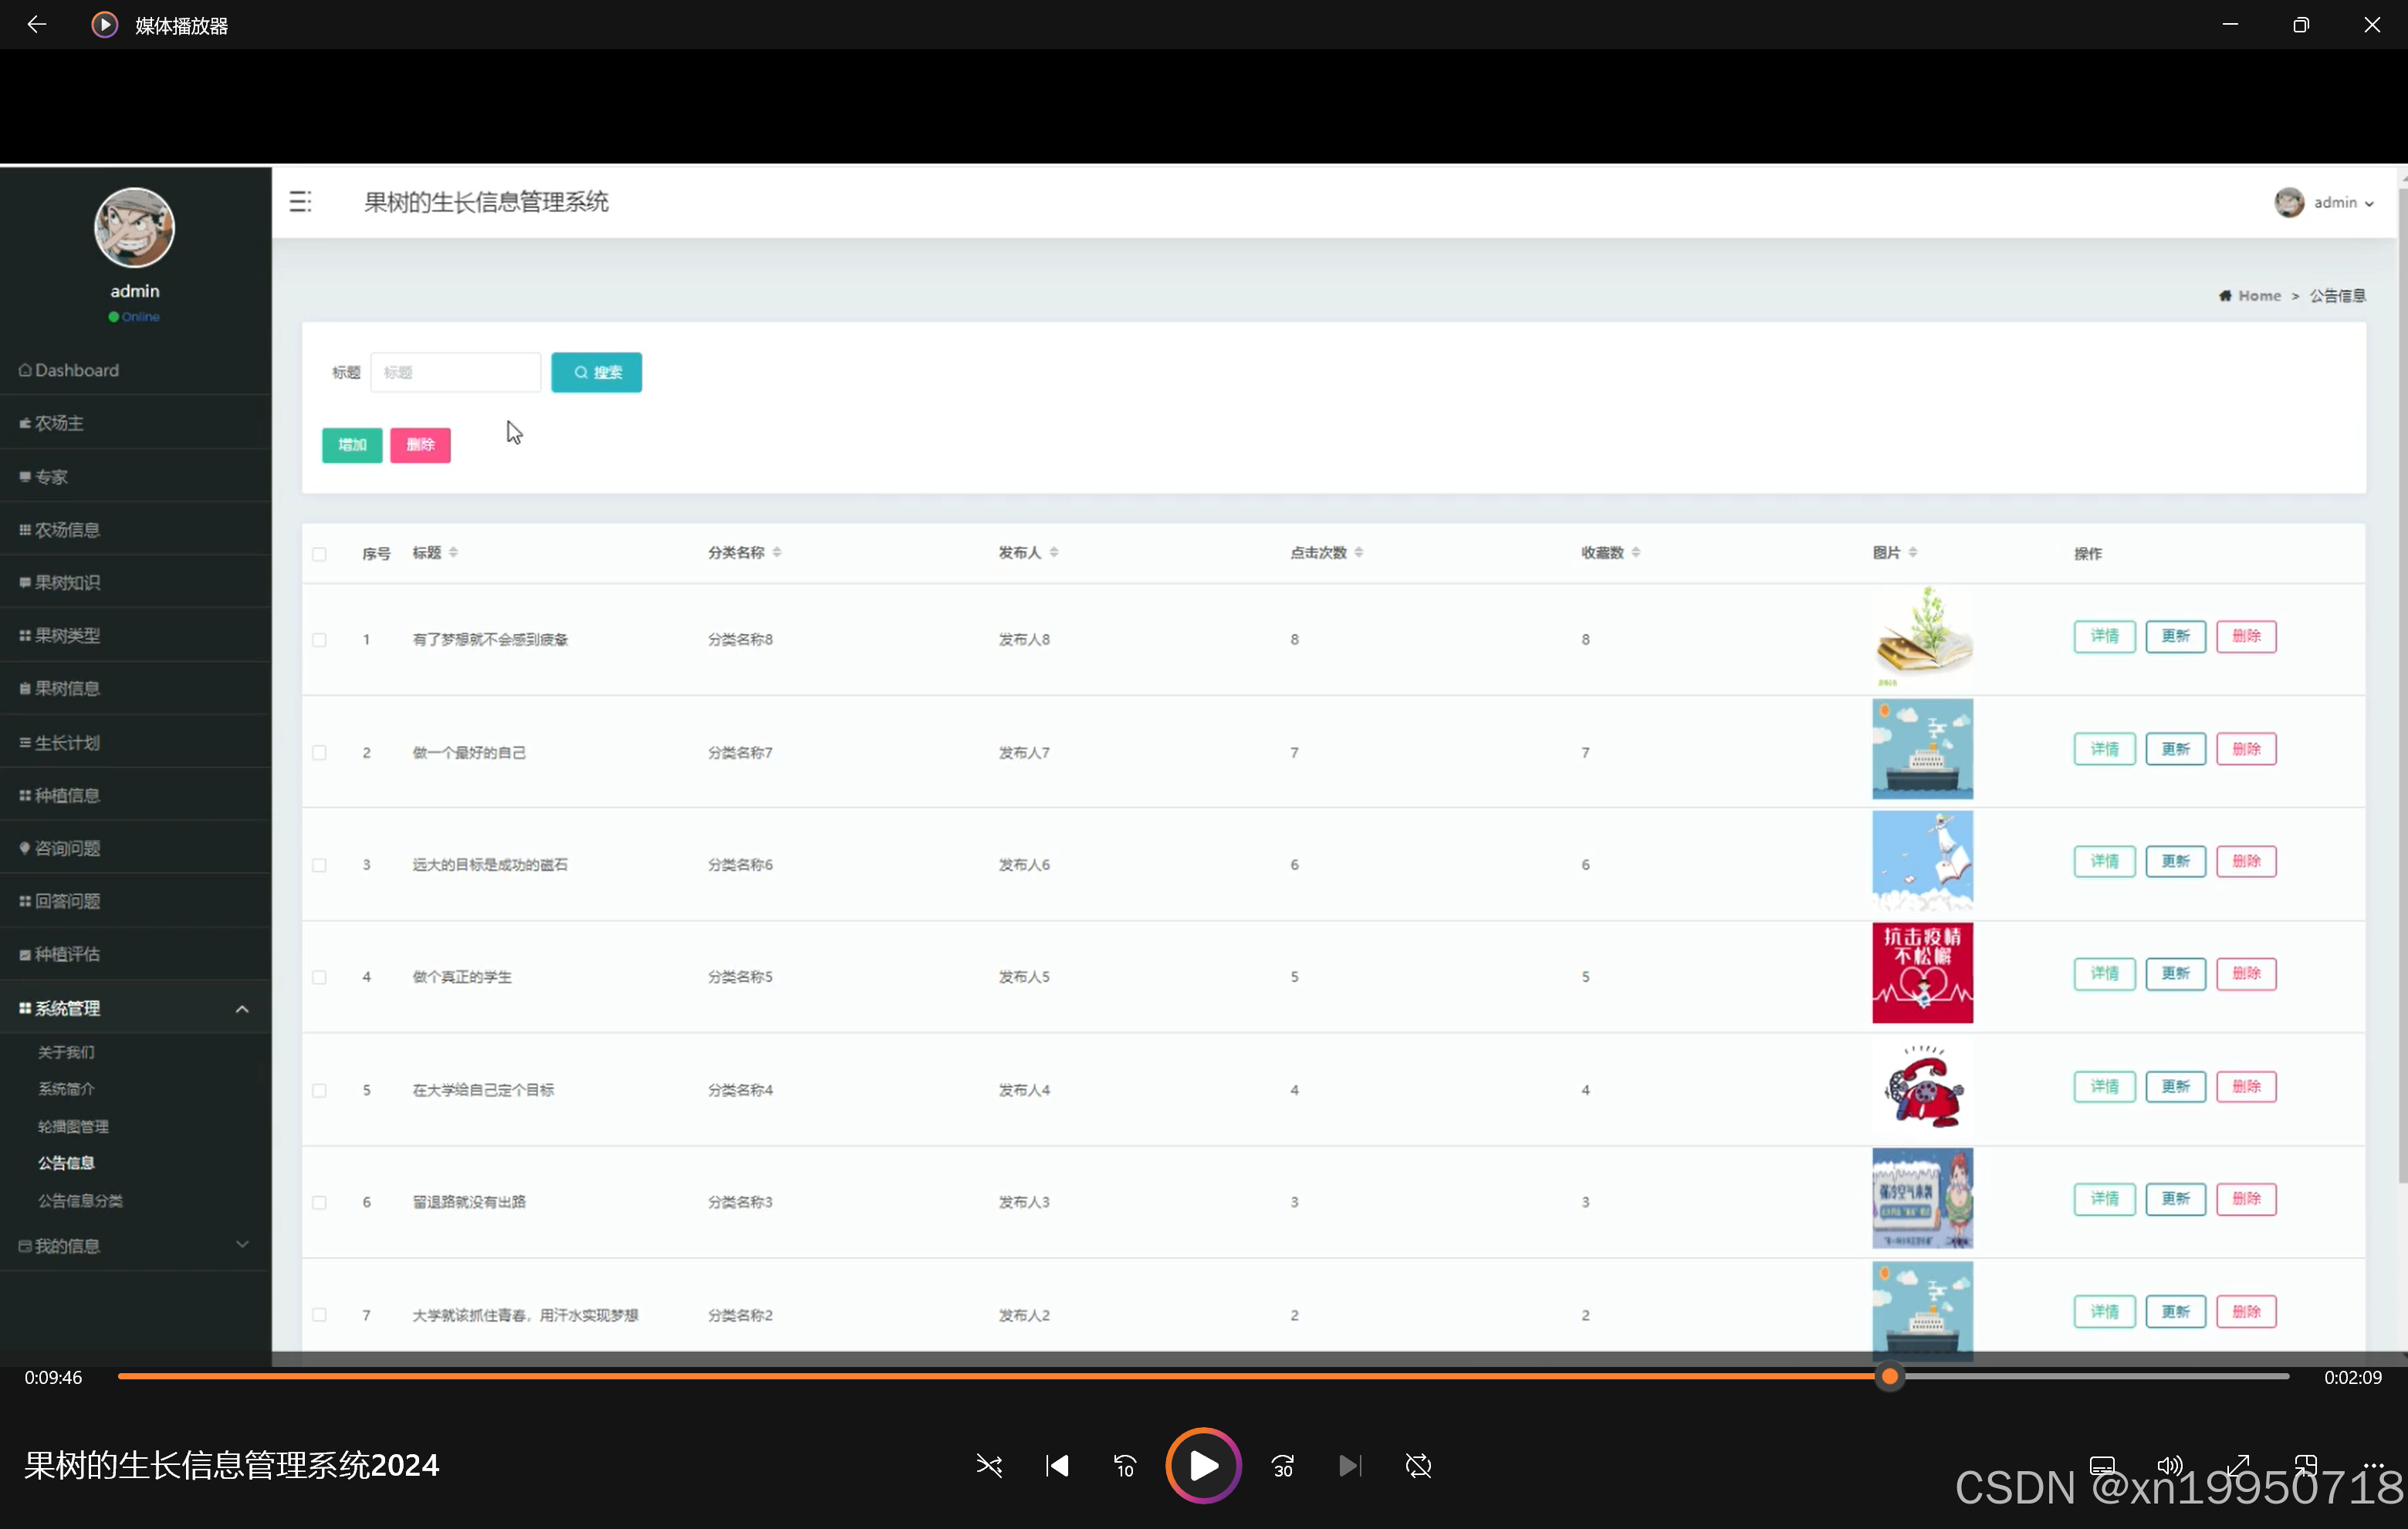Open 公告信息分类 submenu item
2408x1529 pixels.
80,1200
